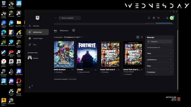
Task: Click the Roblox Player desktop icon
Action: tap(19, 72)
